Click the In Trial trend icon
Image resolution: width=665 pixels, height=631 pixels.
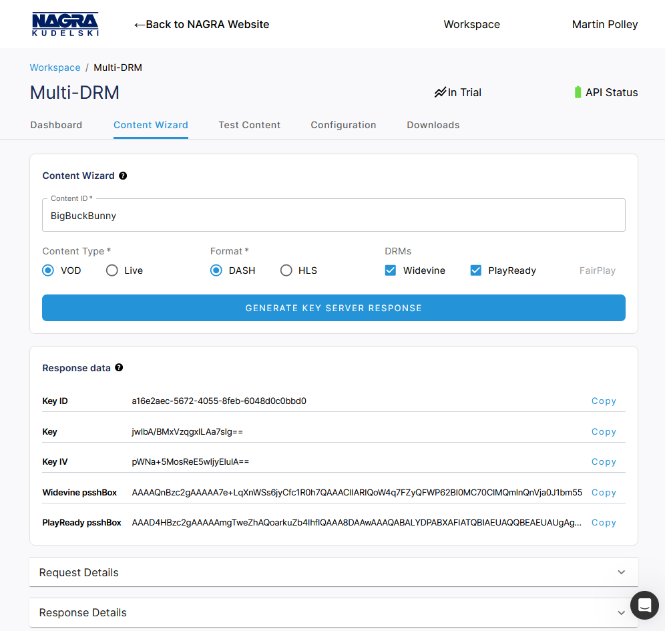(440, 93)
